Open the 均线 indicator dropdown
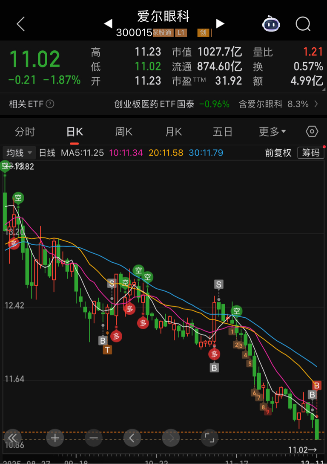Viewport: 327px width, 464px height. [19, 153]
